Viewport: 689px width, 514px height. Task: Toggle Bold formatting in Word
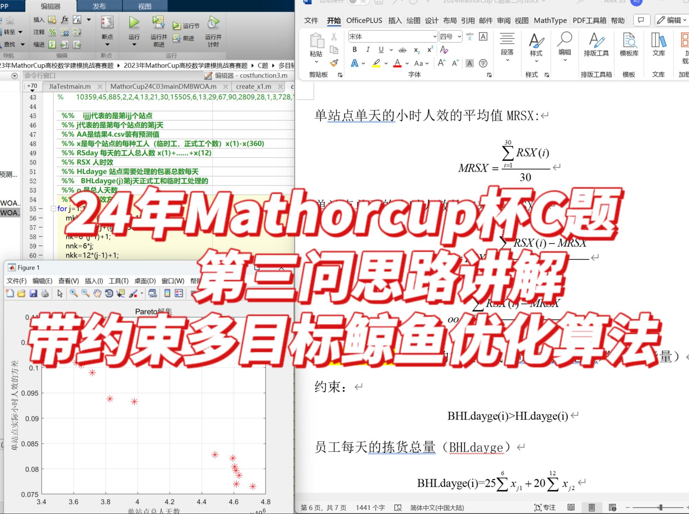coord(354,50)
